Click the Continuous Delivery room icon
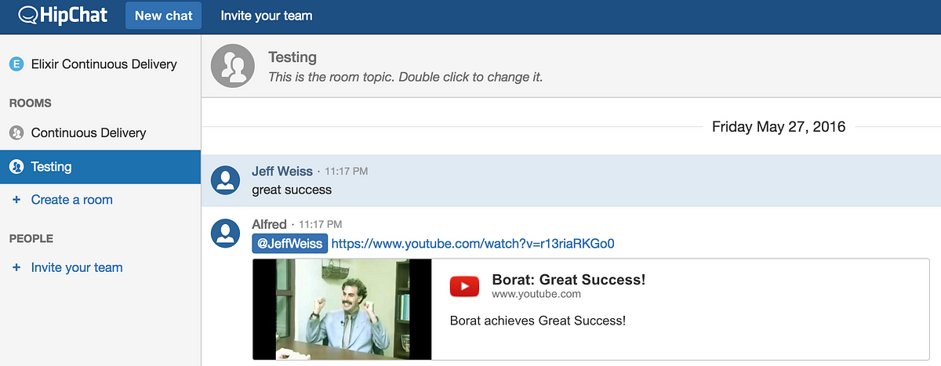The height and width of the screenshot is (366, 941). pos(16,133)
